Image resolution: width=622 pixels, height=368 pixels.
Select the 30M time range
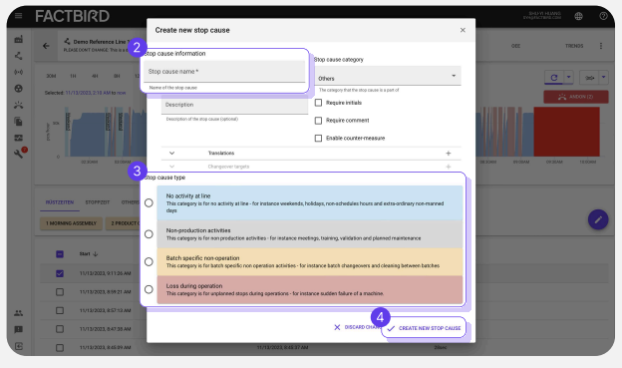pyautogui.click(x=51, y=76)
